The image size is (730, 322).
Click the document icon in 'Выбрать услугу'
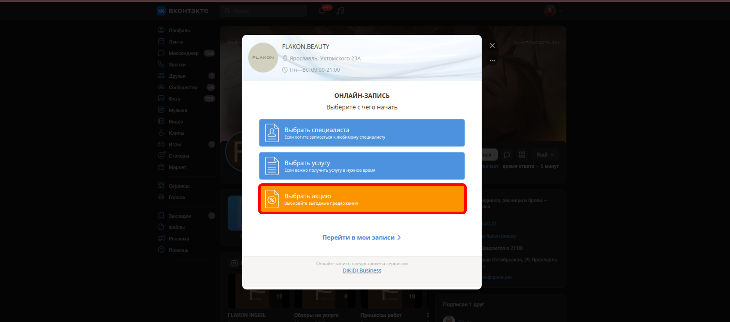click(x=272, y=166)
